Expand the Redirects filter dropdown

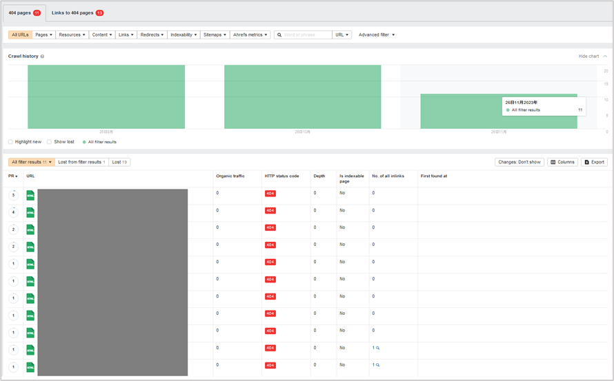pos(152,35)
